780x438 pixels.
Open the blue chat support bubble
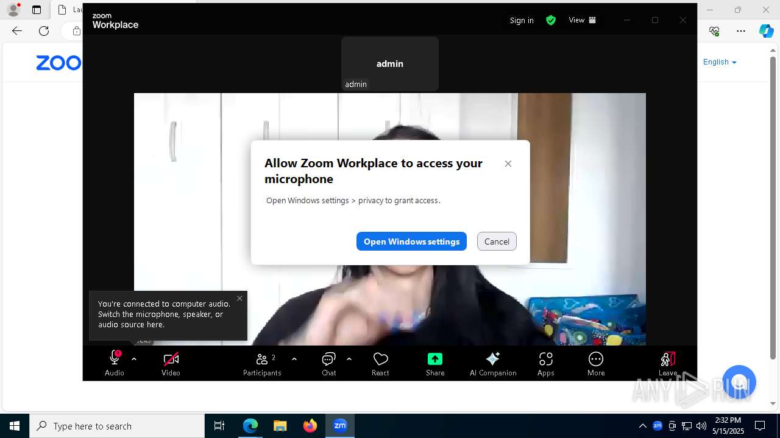pos(739,382)
